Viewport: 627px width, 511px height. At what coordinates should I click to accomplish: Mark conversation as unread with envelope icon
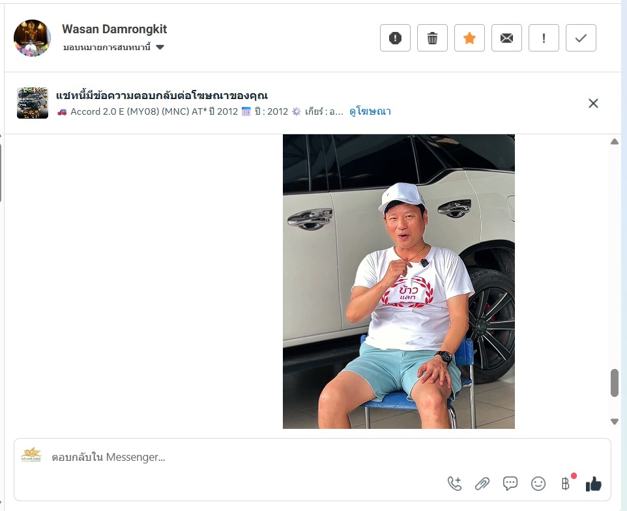pos(506,38)
